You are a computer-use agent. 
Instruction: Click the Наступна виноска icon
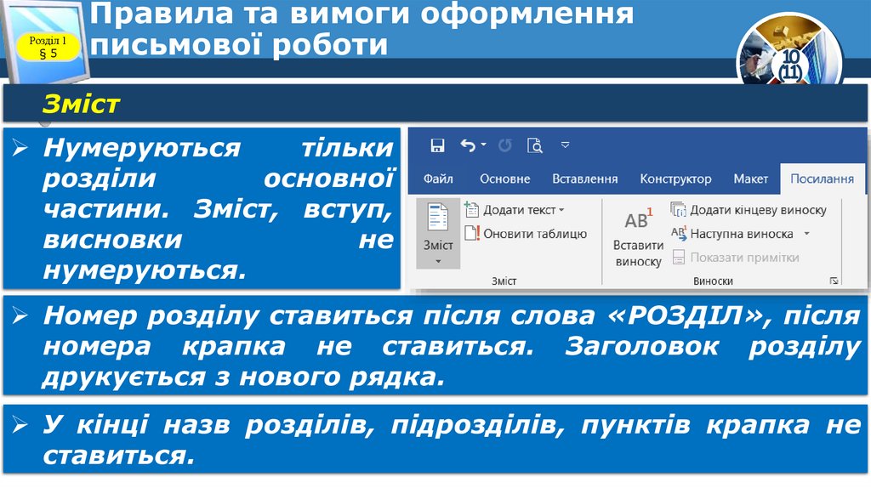pyautogui.click(x=678, y=233)
